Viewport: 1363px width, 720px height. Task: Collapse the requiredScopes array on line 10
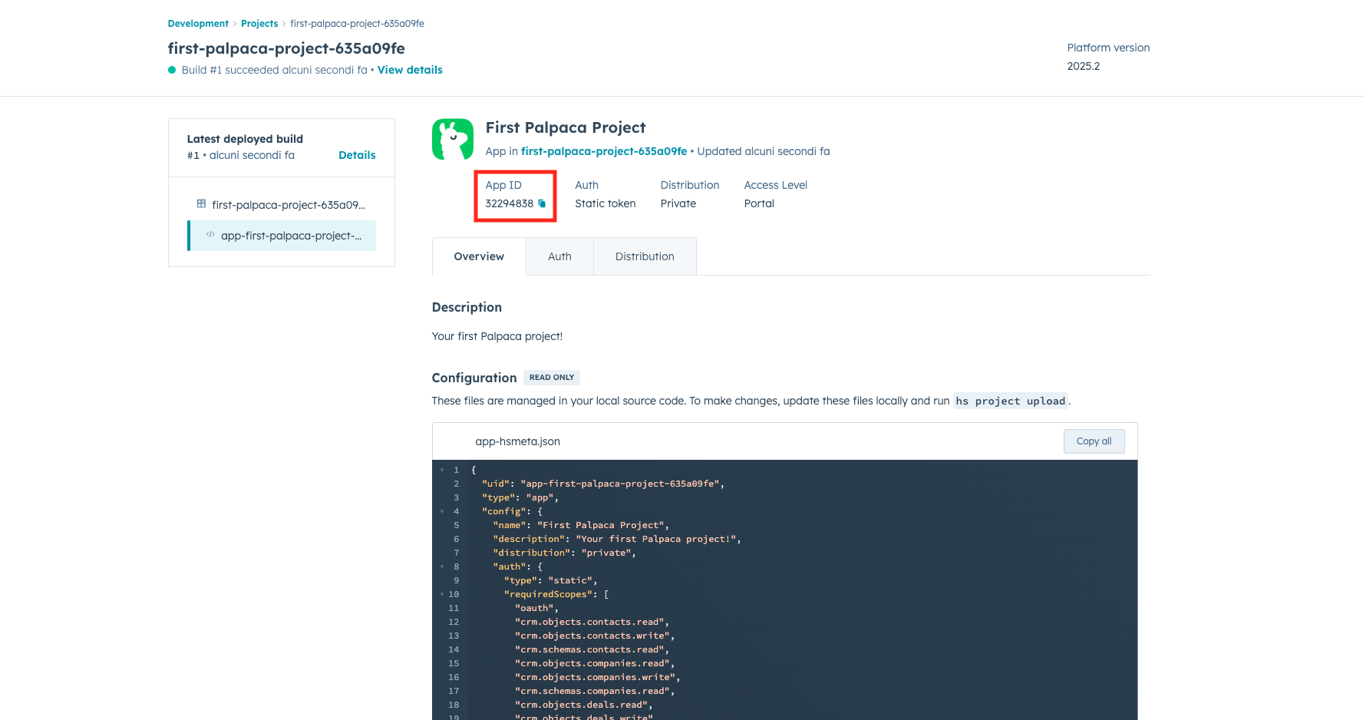442,594
